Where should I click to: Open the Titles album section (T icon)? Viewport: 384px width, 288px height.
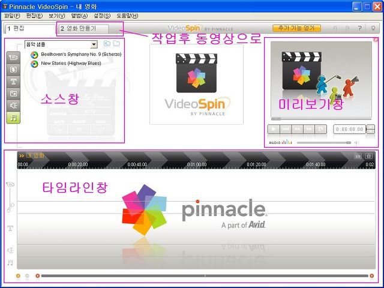click(13, 82)
